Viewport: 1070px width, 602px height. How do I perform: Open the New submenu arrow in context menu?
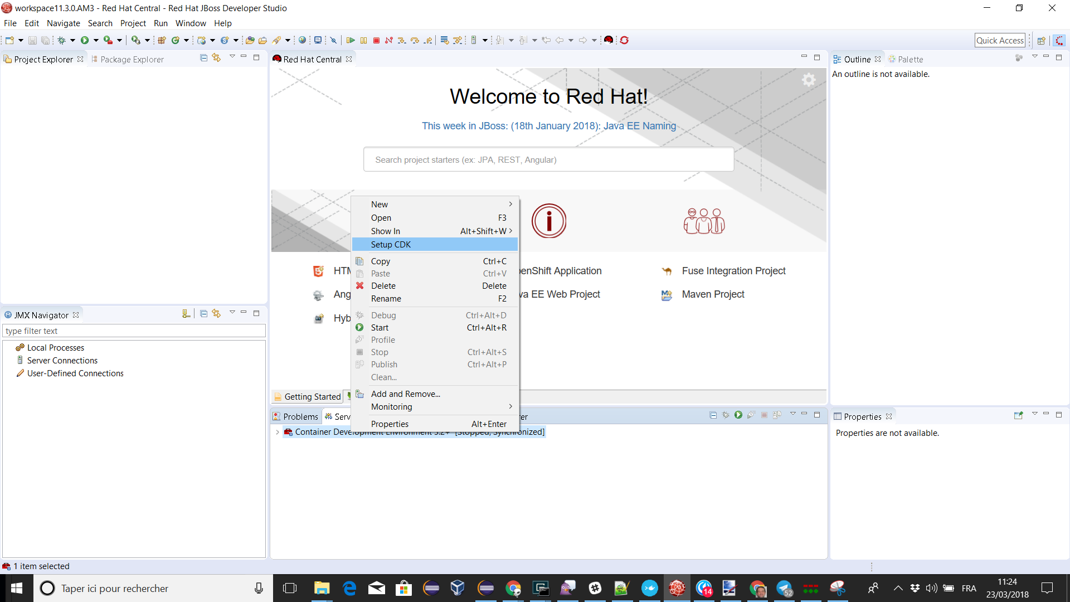click(x=510, y=205)
